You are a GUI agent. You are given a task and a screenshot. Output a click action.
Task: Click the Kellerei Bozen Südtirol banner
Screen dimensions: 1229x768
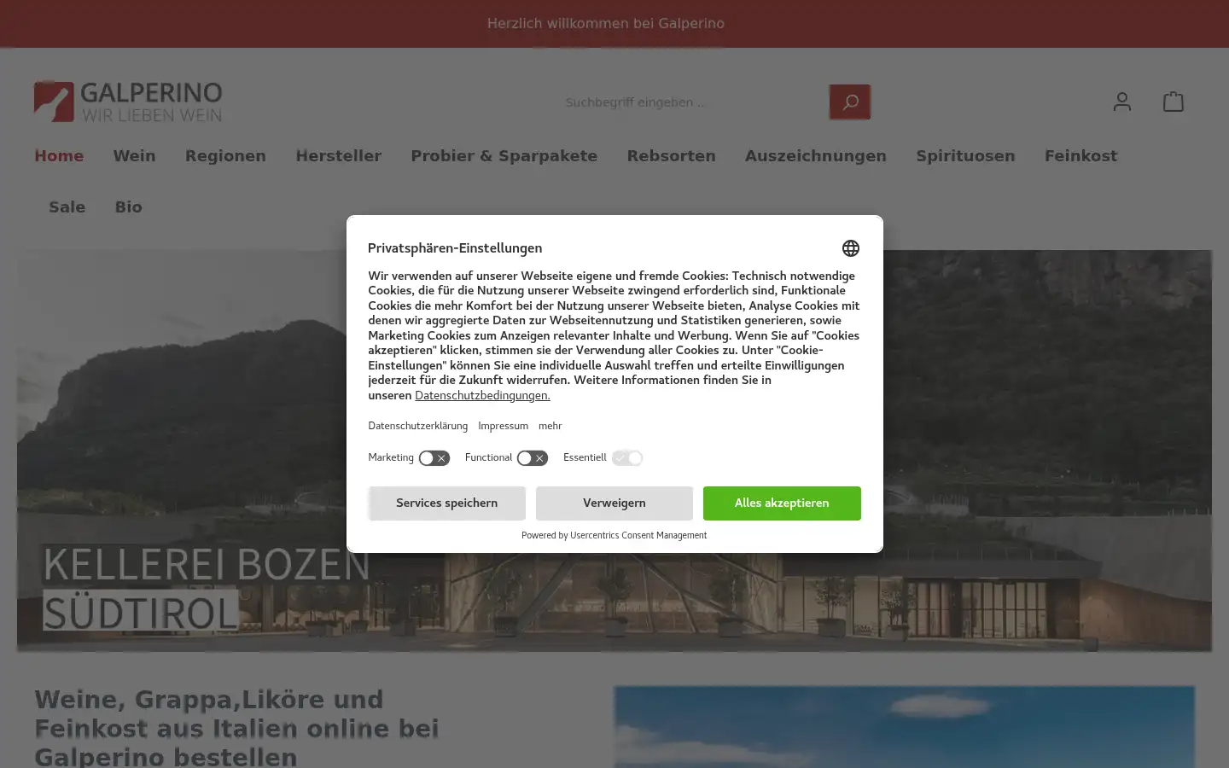(614, 451)
